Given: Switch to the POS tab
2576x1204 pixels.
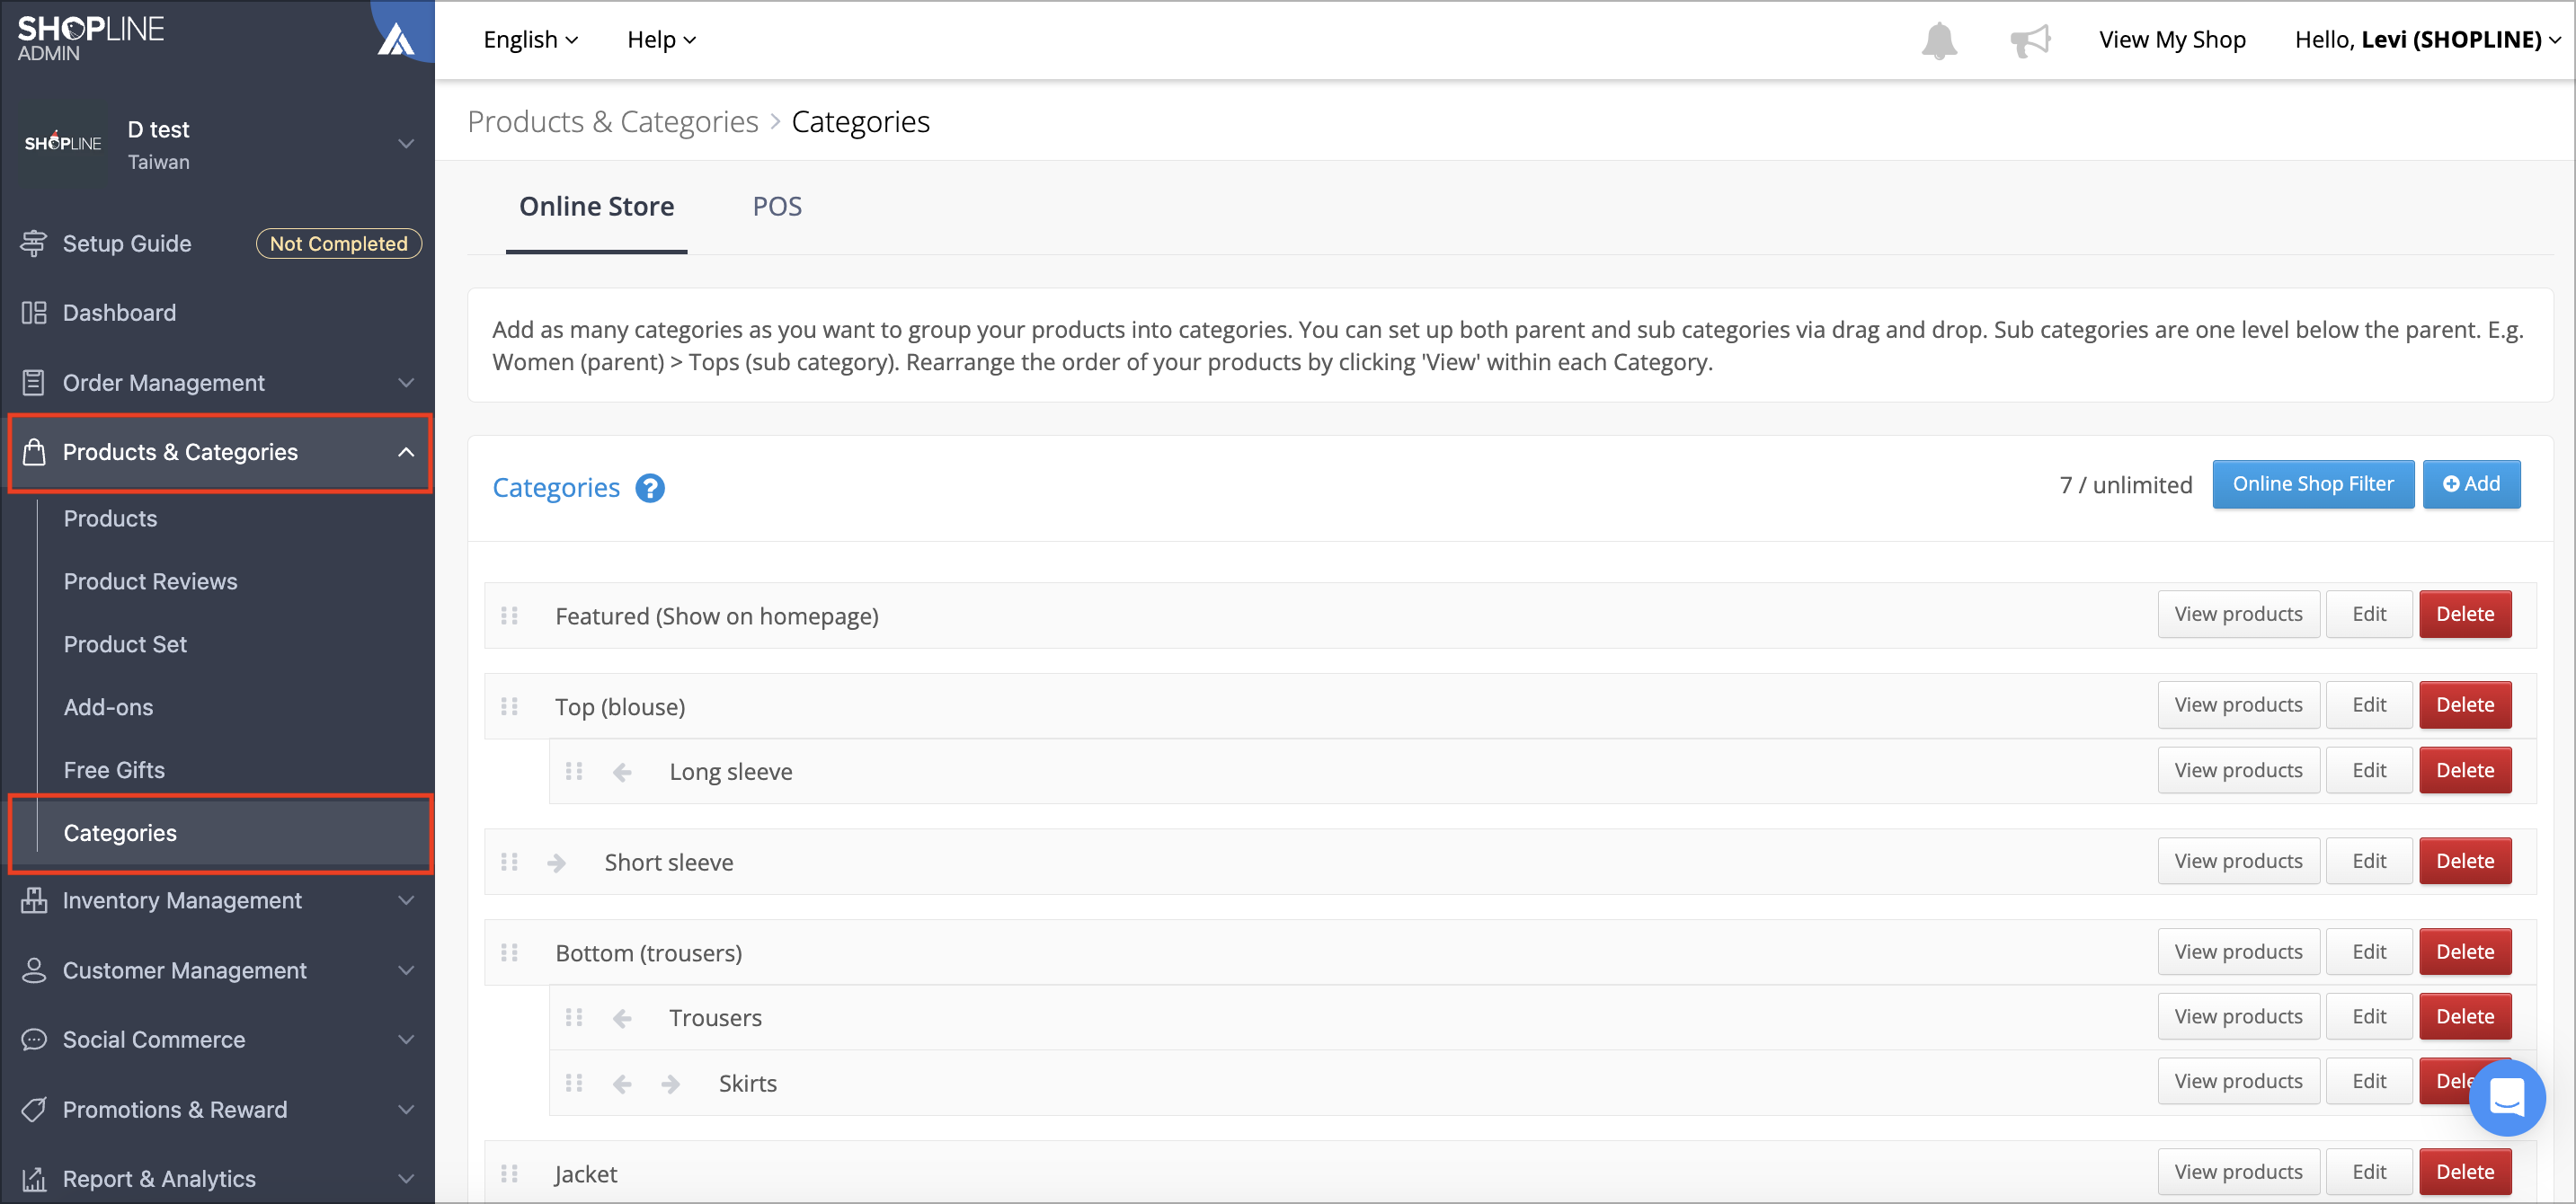Looking at the screenshot, I should (x=777, y=207).
